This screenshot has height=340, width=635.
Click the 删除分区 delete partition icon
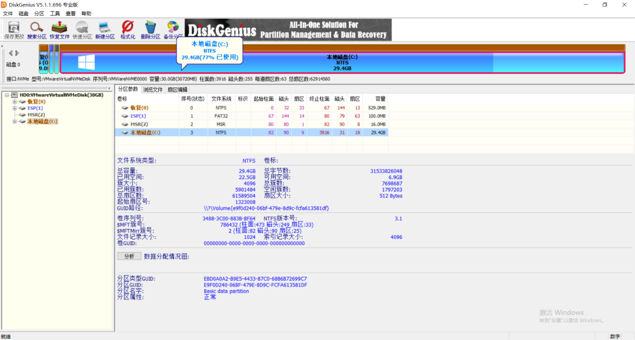(x=150, y=29)
